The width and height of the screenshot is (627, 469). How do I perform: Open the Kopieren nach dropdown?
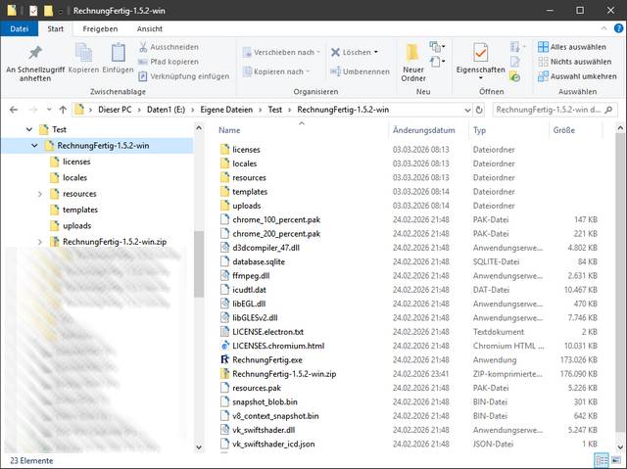click(x=281, y=71)
